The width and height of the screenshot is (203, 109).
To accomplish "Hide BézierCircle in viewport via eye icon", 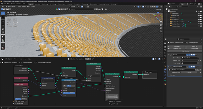I will [199, 16].
